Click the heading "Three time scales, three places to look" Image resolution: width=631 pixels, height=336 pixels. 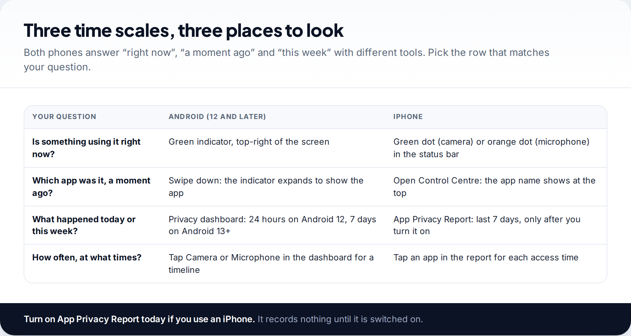pos(183,31)
